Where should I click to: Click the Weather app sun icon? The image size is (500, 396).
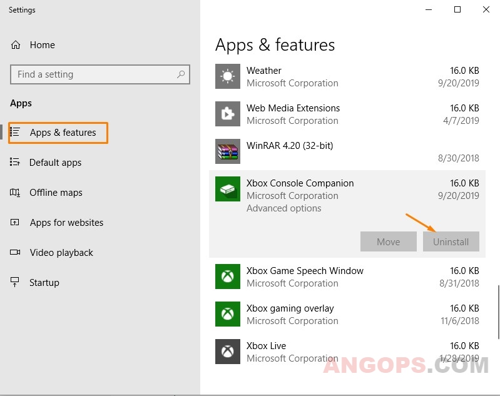(x=228, y=76)
